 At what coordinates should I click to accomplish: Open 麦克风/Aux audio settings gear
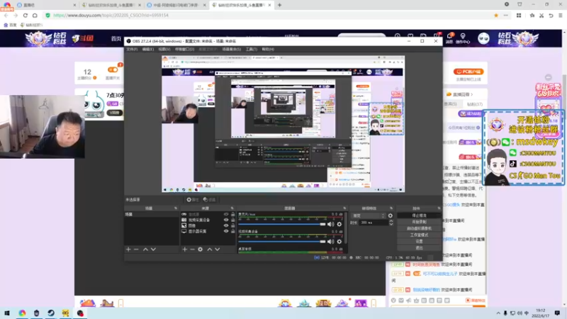[339, 224]
